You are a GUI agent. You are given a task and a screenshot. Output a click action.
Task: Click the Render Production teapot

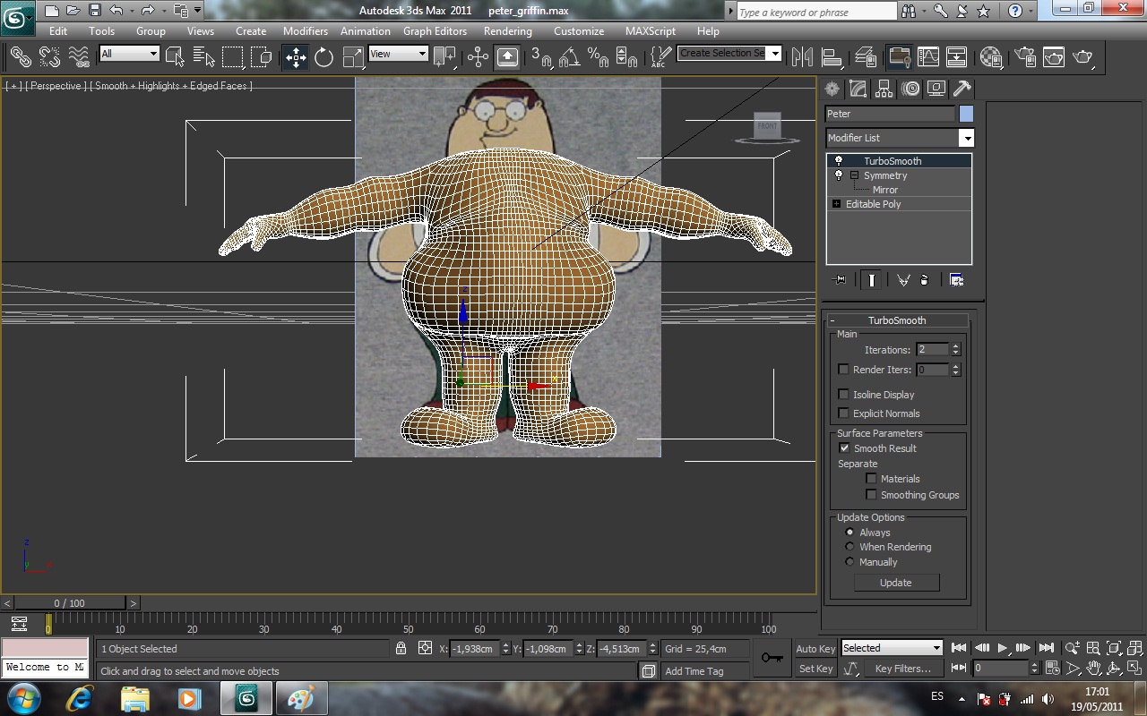[1083, 56]
